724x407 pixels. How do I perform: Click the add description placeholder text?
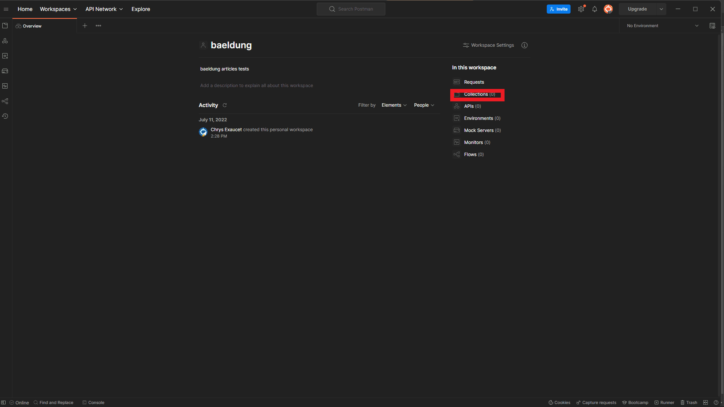256,86
